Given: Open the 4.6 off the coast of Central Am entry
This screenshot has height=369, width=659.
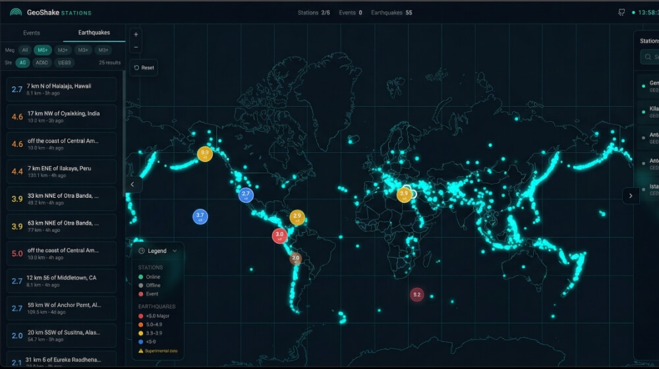Looking at the screenshot, I should pos(61,144).
